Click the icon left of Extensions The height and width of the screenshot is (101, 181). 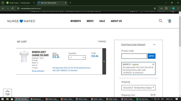point(161,8)
